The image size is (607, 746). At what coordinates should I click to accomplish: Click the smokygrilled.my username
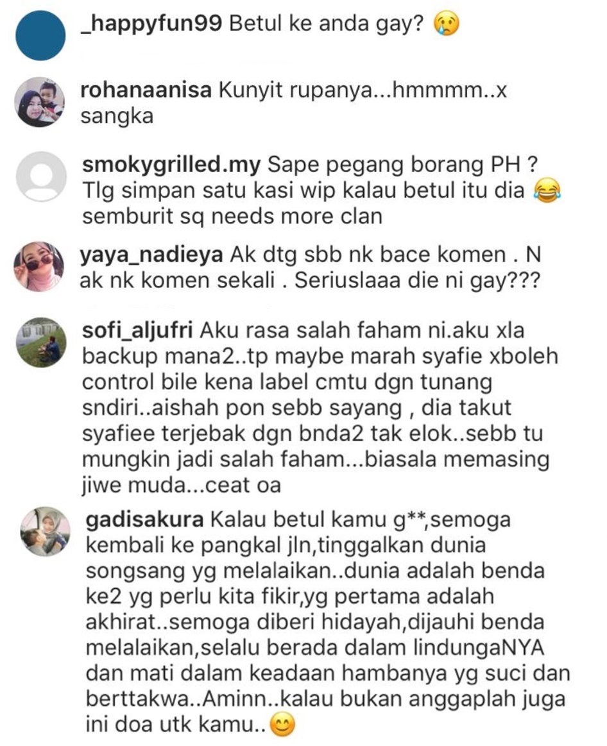click(171, 165)
